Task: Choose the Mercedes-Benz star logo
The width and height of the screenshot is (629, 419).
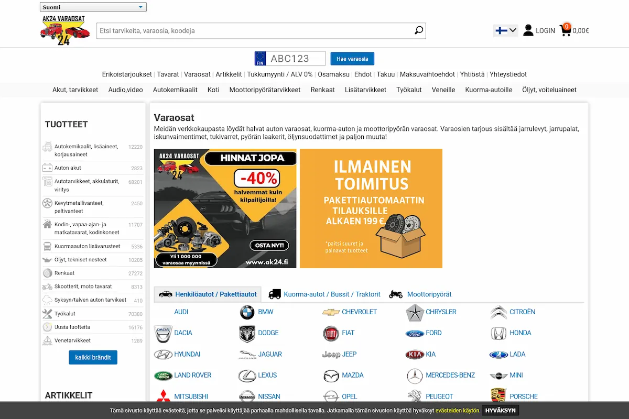Action: coord(415,376)
